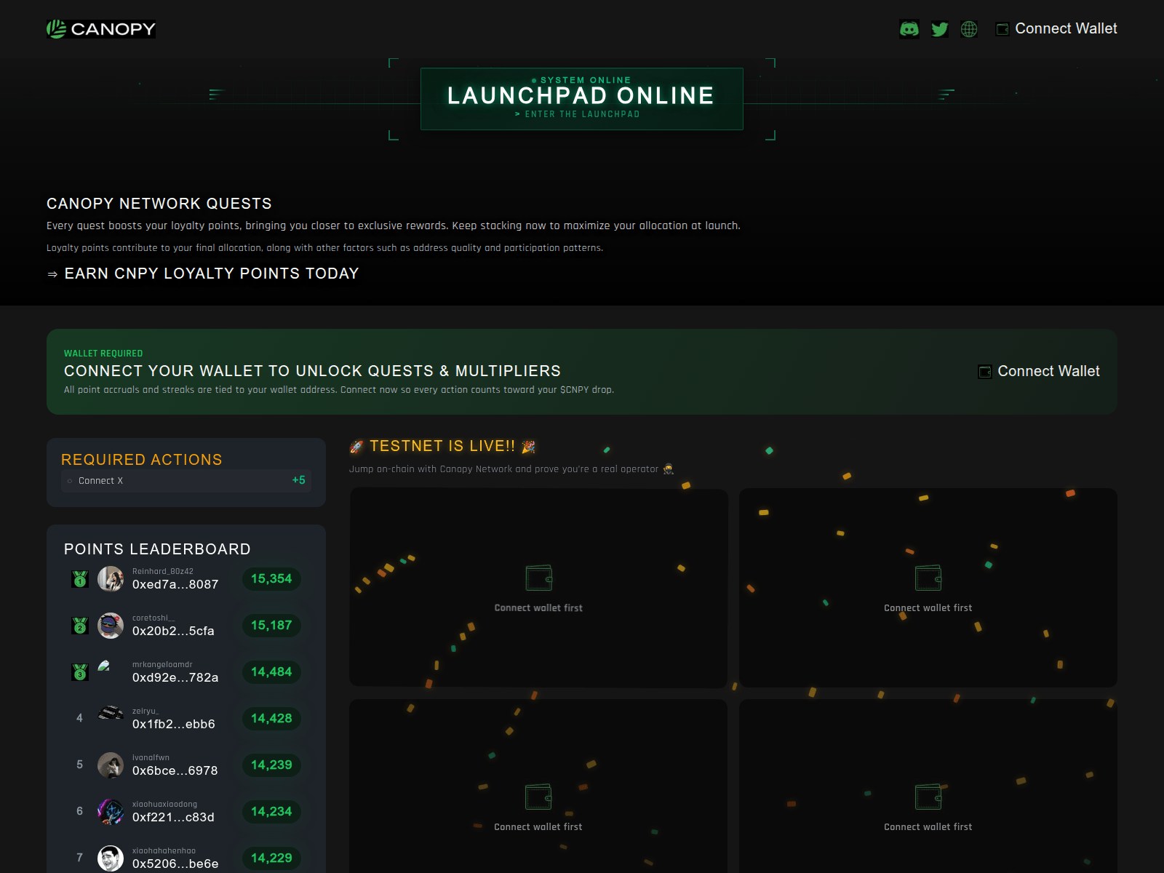Click the Canopy Network Quests heading
The height and width of the screenshot is (873, 1164).
(x=159, y=204)
